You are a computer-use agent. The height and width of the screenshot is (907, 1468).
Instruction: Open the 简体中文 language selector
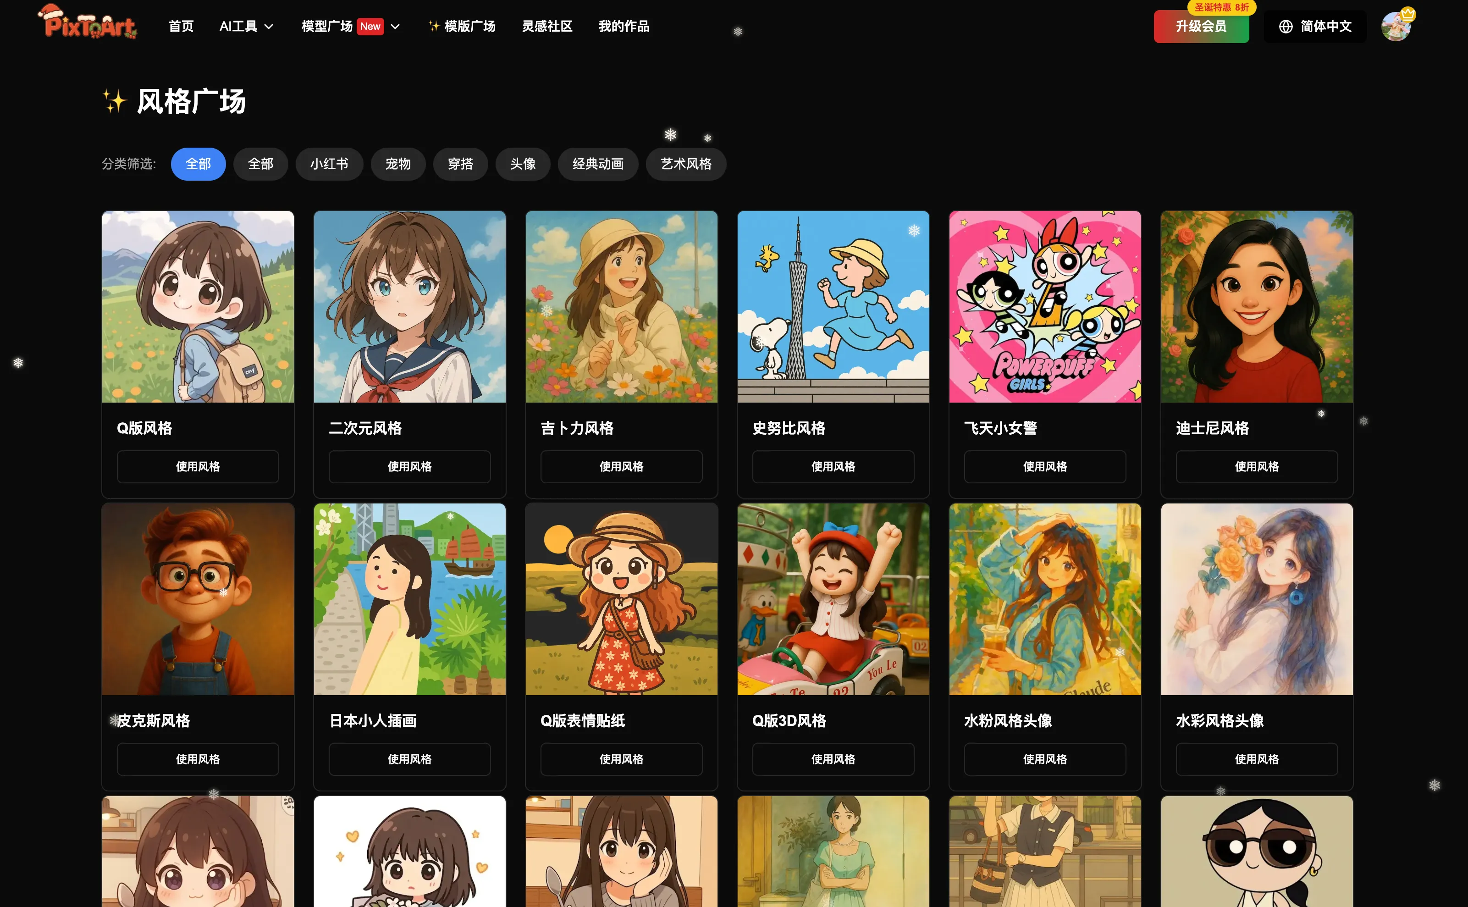(x=1314, y=27)
